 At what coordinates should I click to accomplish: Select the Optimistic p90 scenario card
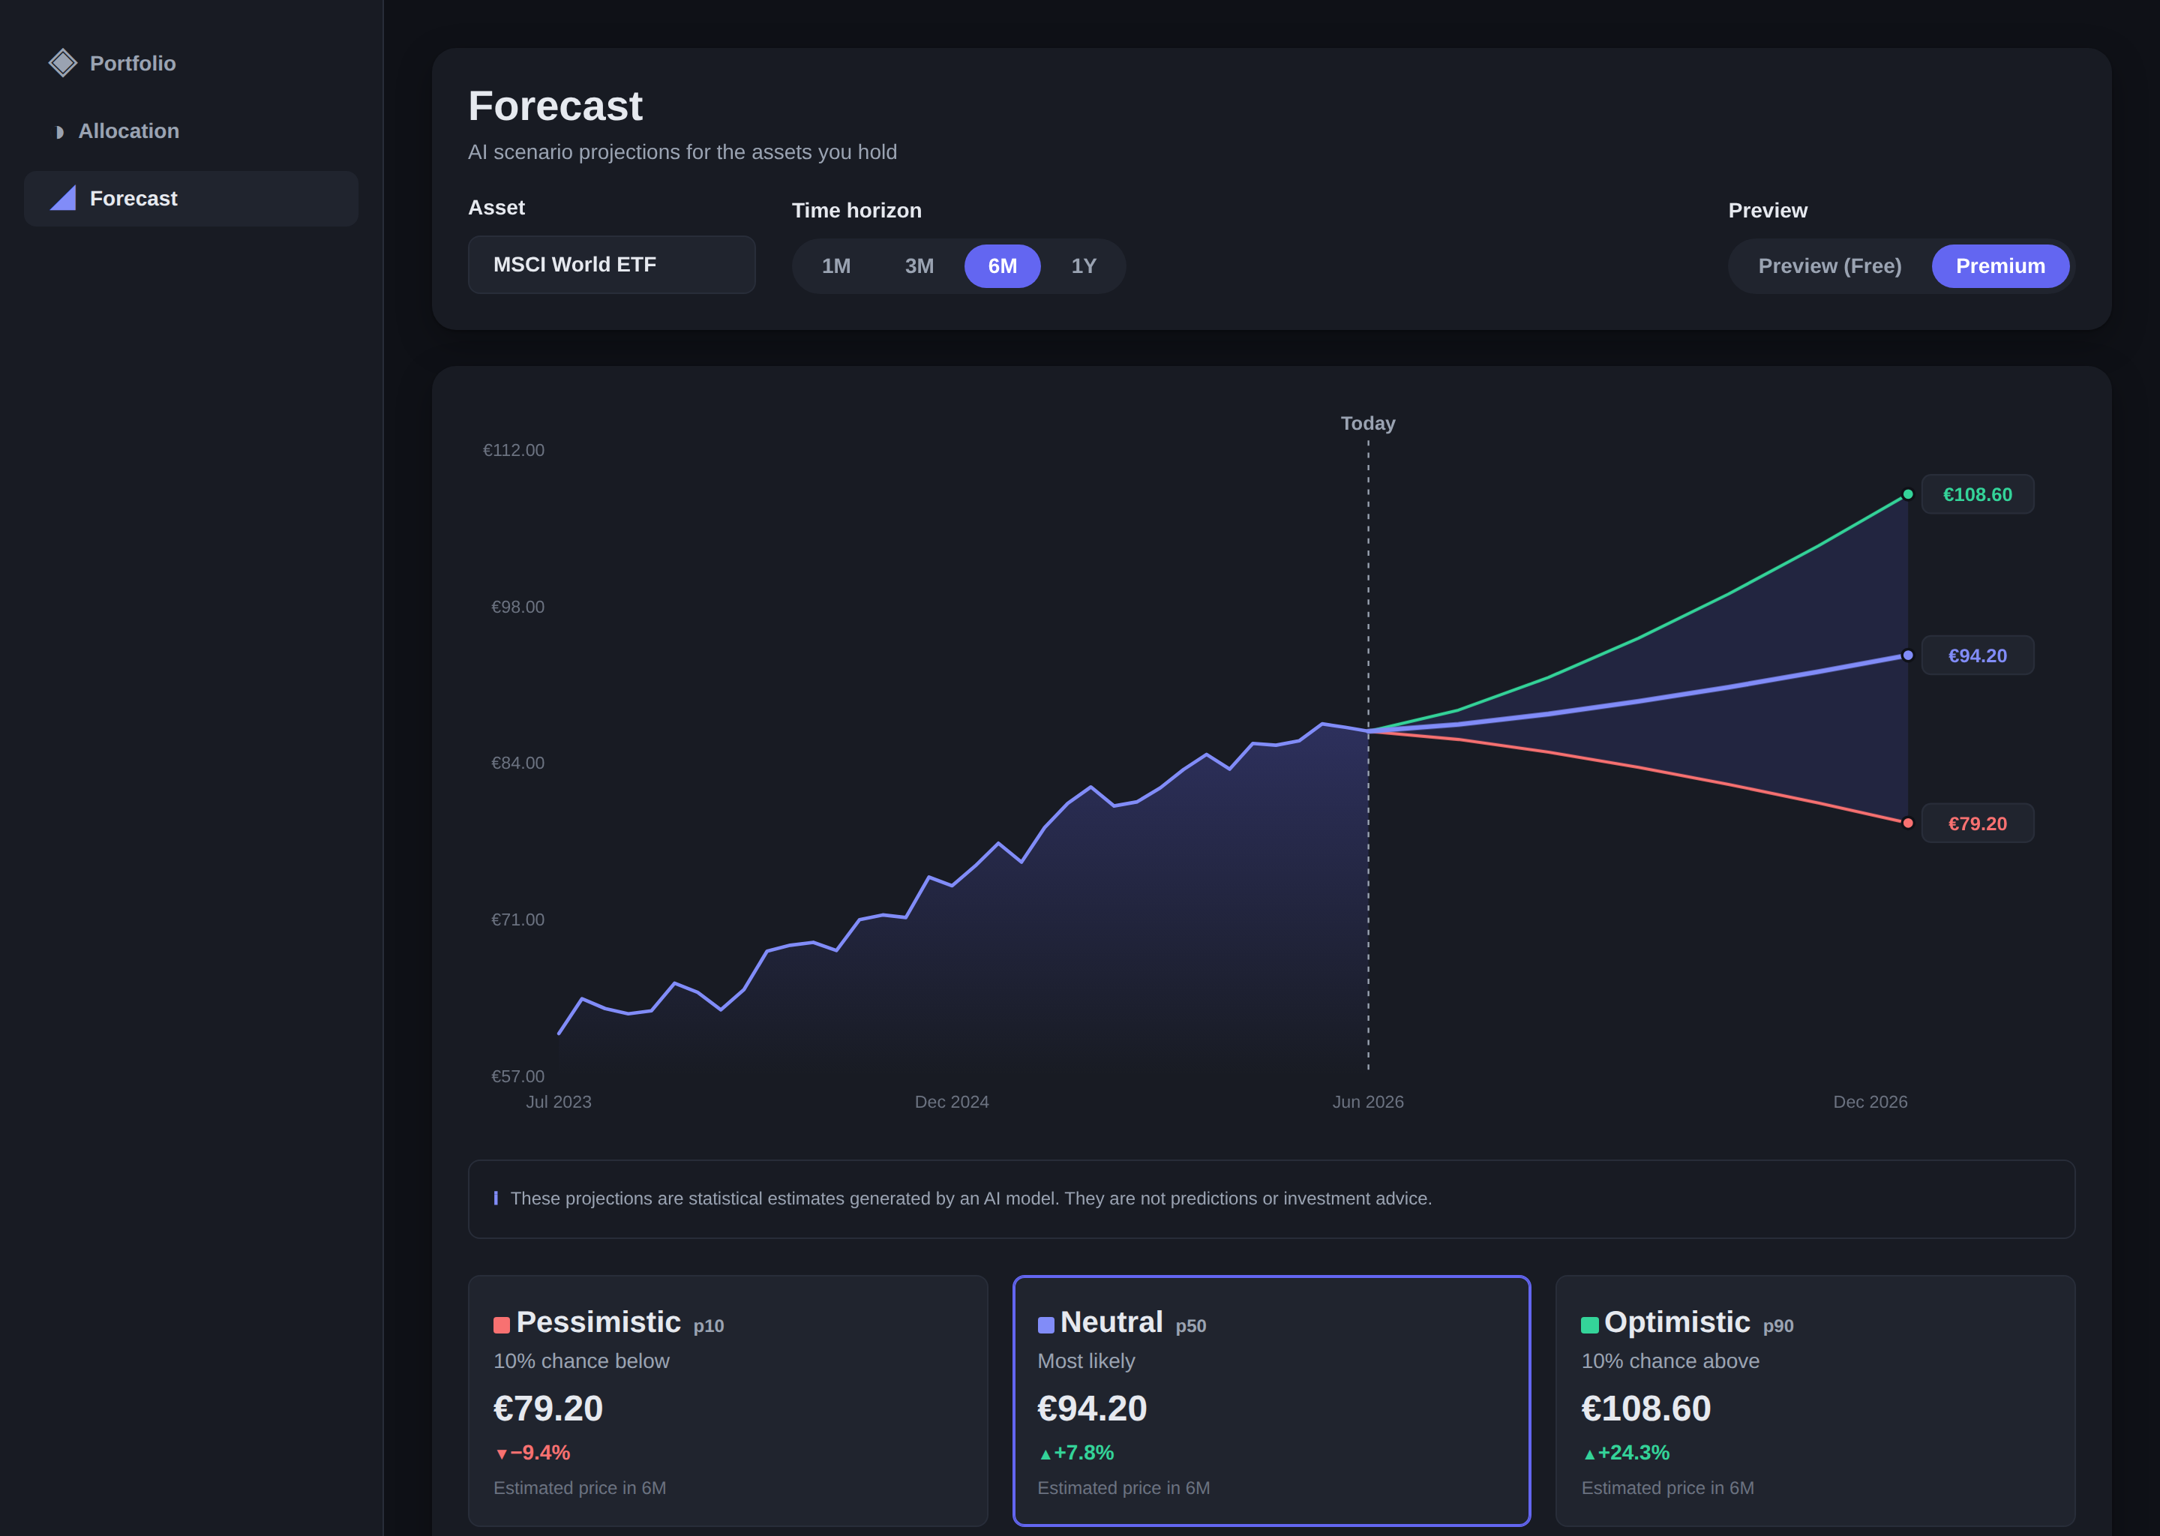[x=1815, y=1401]
